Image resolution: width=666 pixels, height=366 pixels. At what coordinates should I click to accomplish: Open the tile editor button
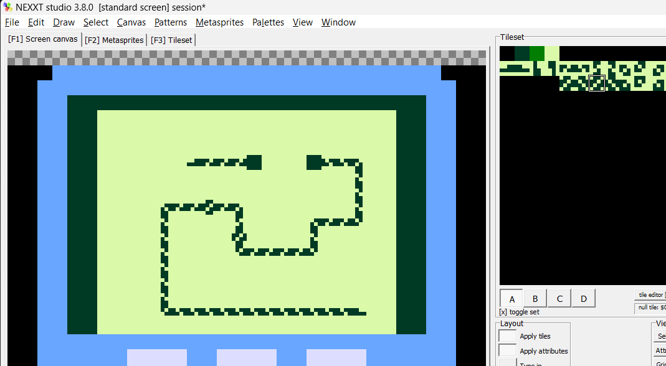[650, 294]
